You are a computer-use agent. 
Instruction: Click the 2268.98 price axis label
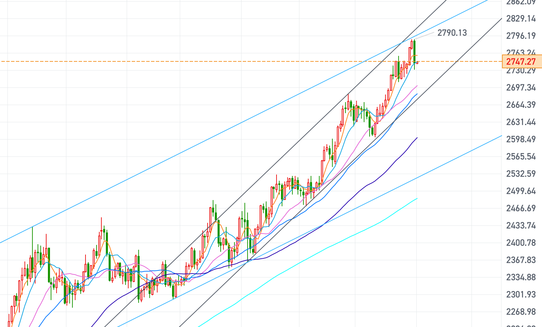[x=521, y=312]
